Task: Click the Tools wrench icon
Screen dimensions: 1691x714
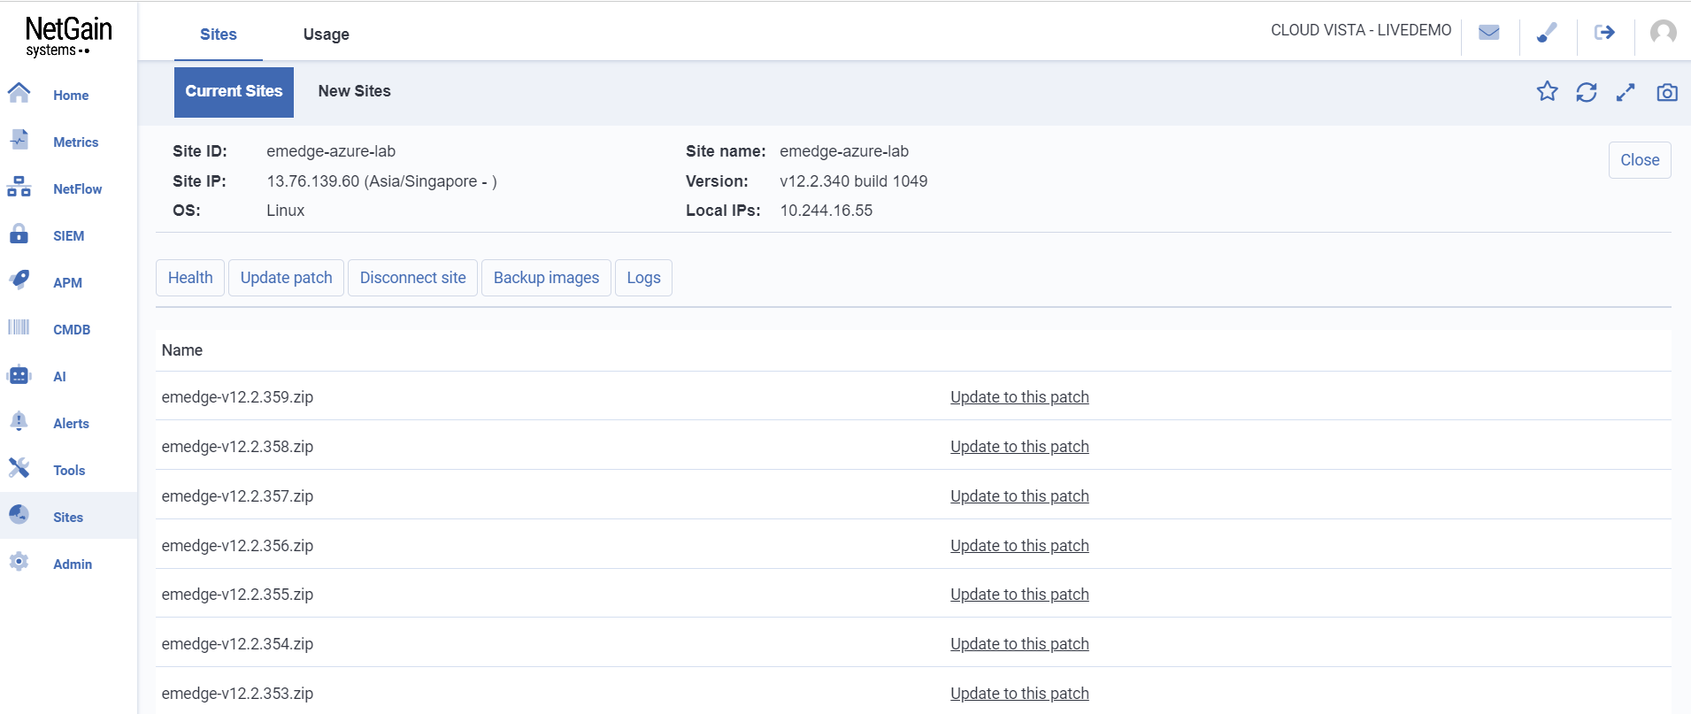Action: click(x=19, y=468)
